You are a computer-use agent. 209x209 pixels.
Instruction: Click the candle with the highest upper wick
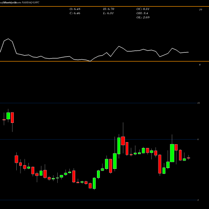tap(123, 141)
